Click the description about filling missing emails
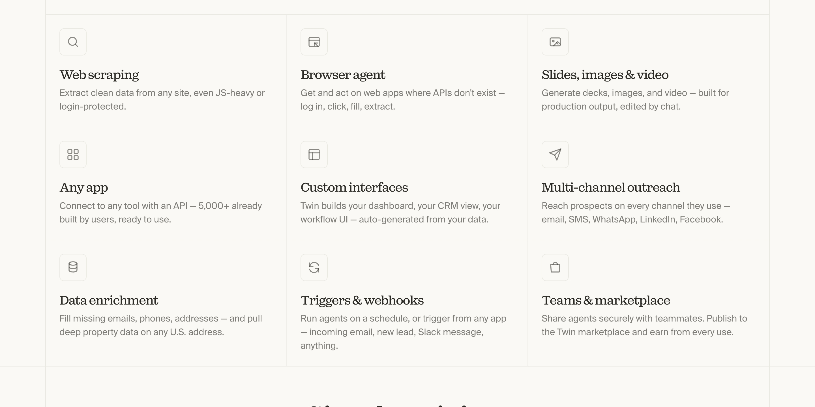 161,325
